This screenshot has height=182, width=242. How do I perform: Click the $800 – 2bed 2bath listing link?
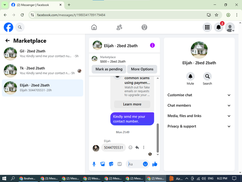point(113,62)
